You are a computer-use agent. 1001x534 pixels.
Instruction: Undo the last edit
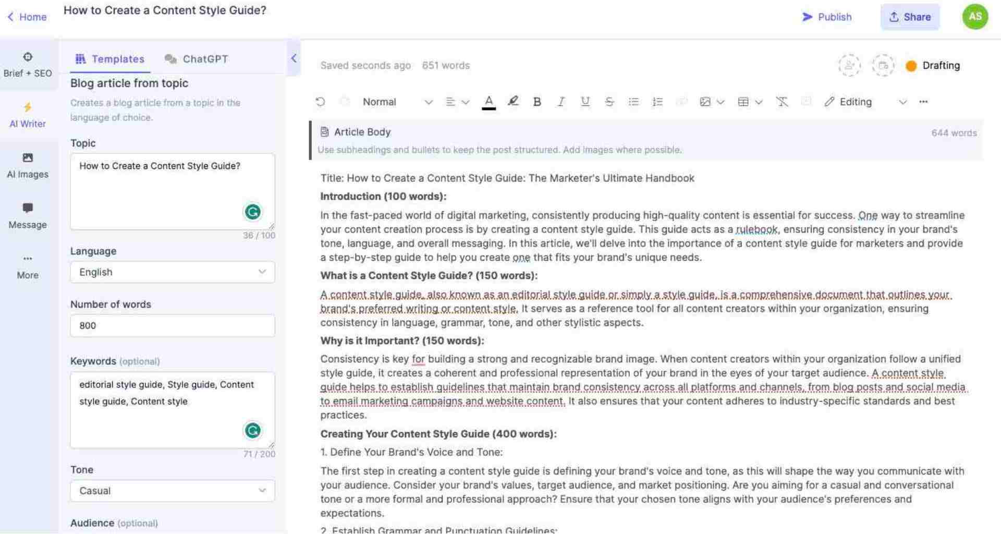tap(320, 102)
